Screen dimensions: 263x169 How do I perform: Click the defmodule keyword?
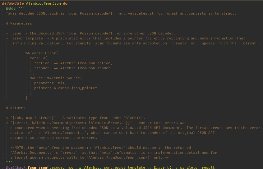[x=13, y=3]
